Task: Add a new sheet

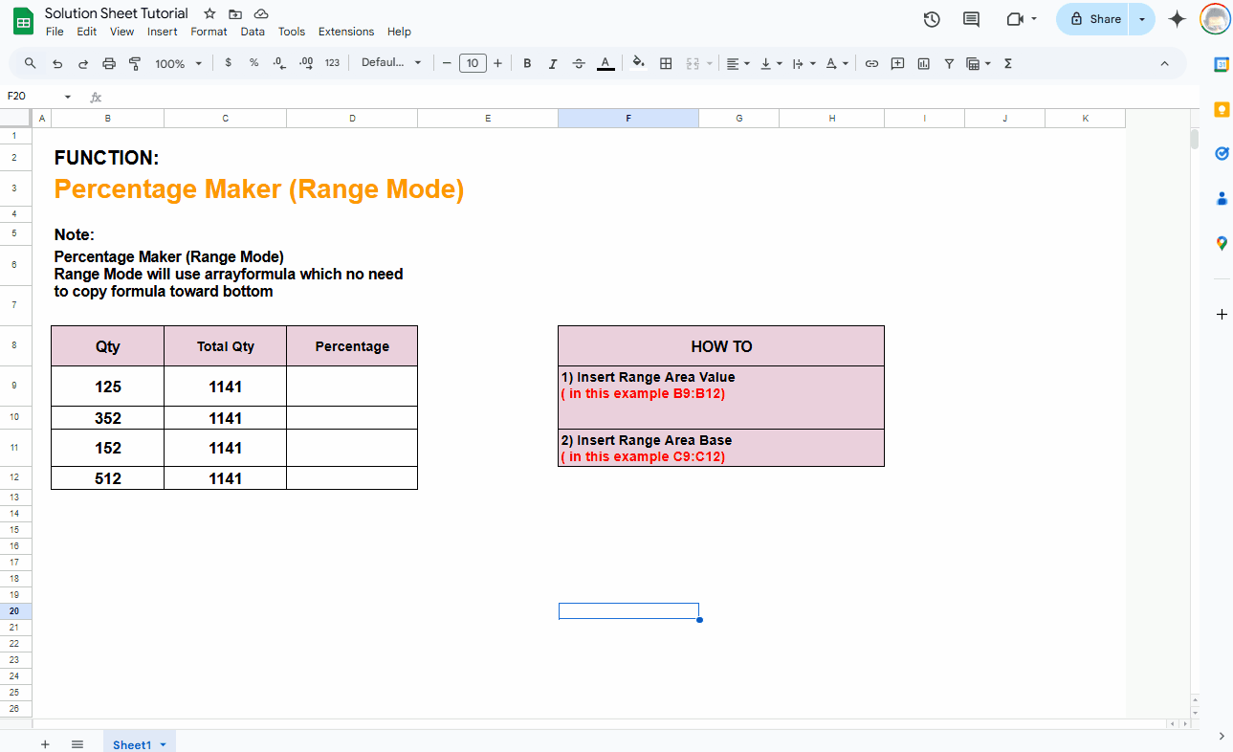Action: tap(45, 744)
